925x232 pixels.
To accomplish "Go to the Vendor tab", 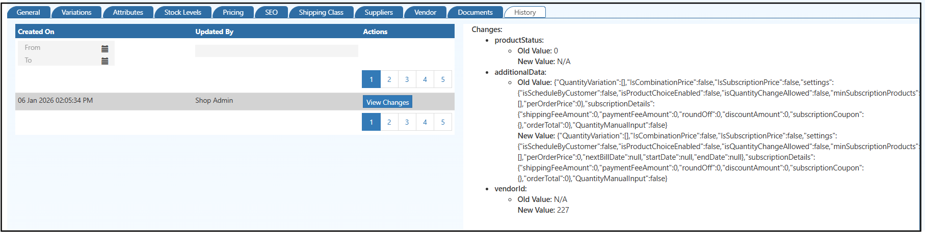I will coord(425,12).
